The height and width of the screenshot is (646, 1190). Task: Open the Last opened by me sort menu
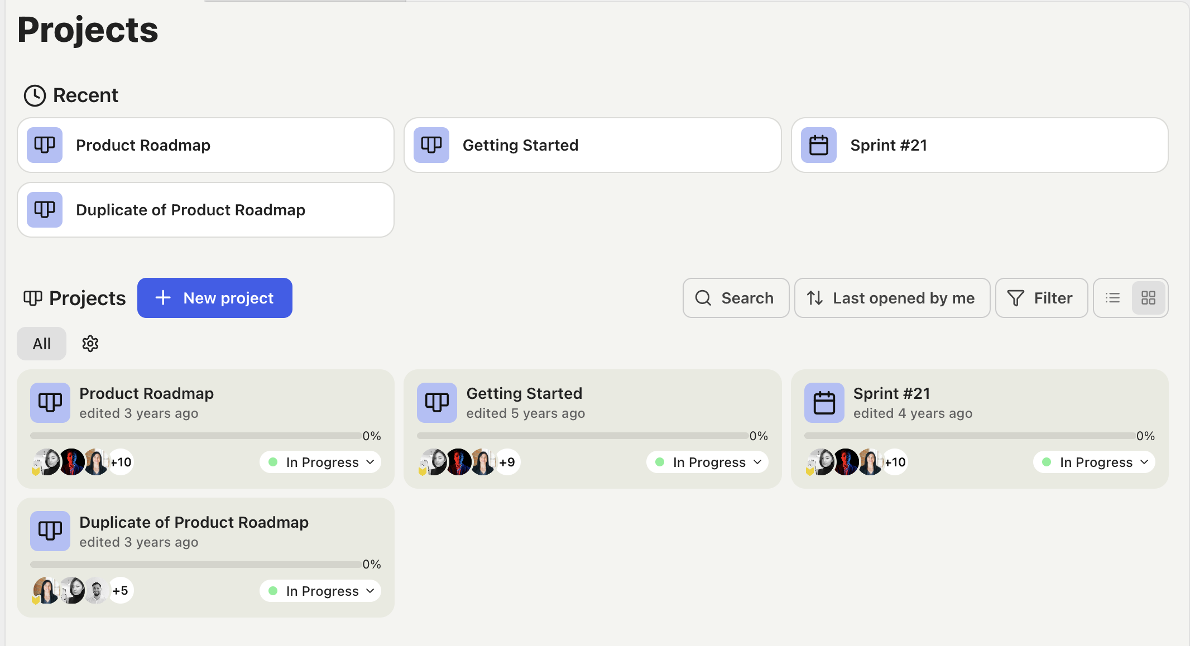(x=892, y=298)
